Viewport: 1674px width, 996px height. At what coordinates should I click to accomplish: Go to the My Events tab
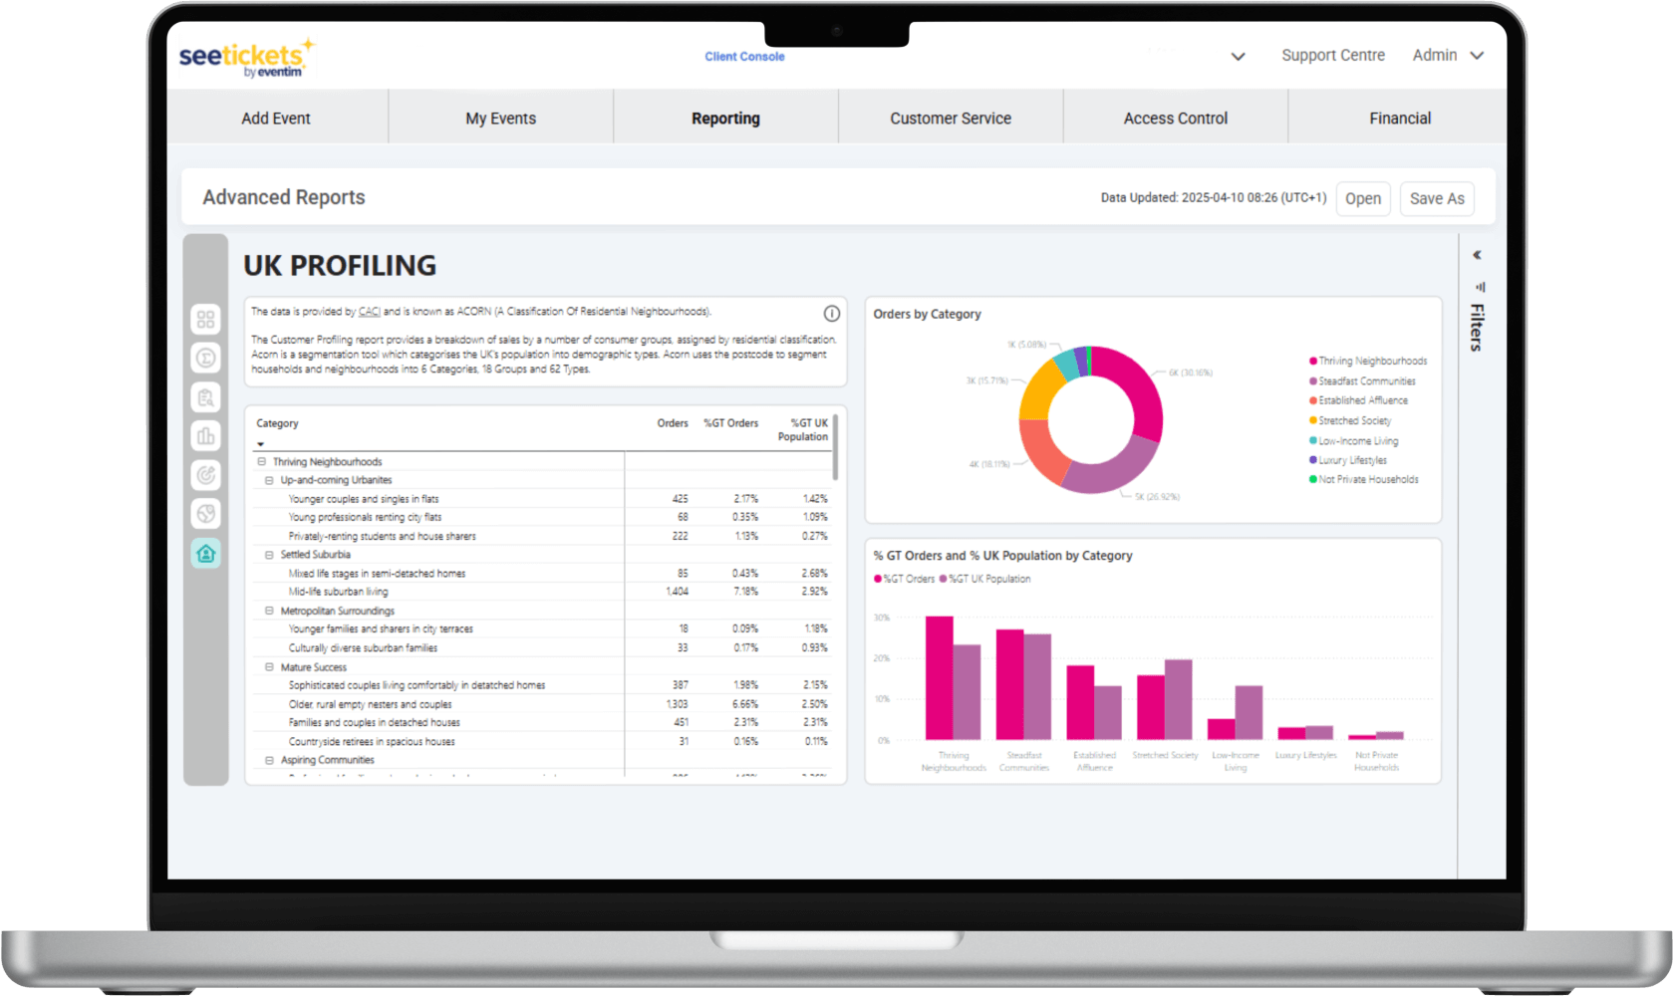[x=500, y=119]
